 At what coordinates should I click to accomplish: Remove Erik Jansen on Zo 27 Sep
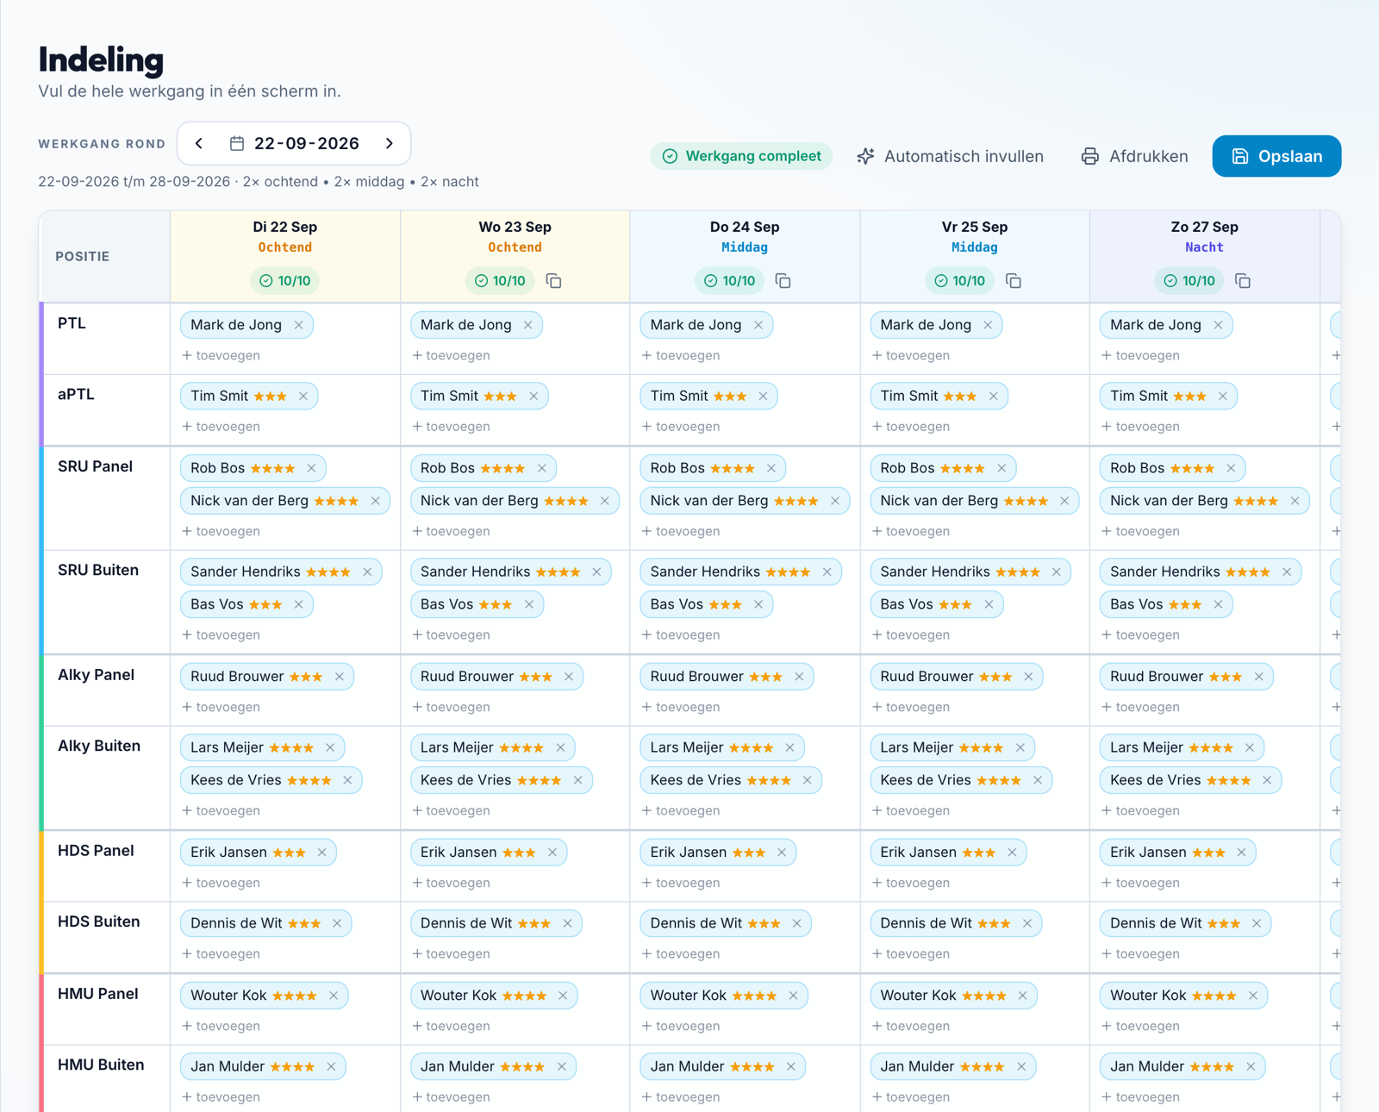pos(1242,853)
